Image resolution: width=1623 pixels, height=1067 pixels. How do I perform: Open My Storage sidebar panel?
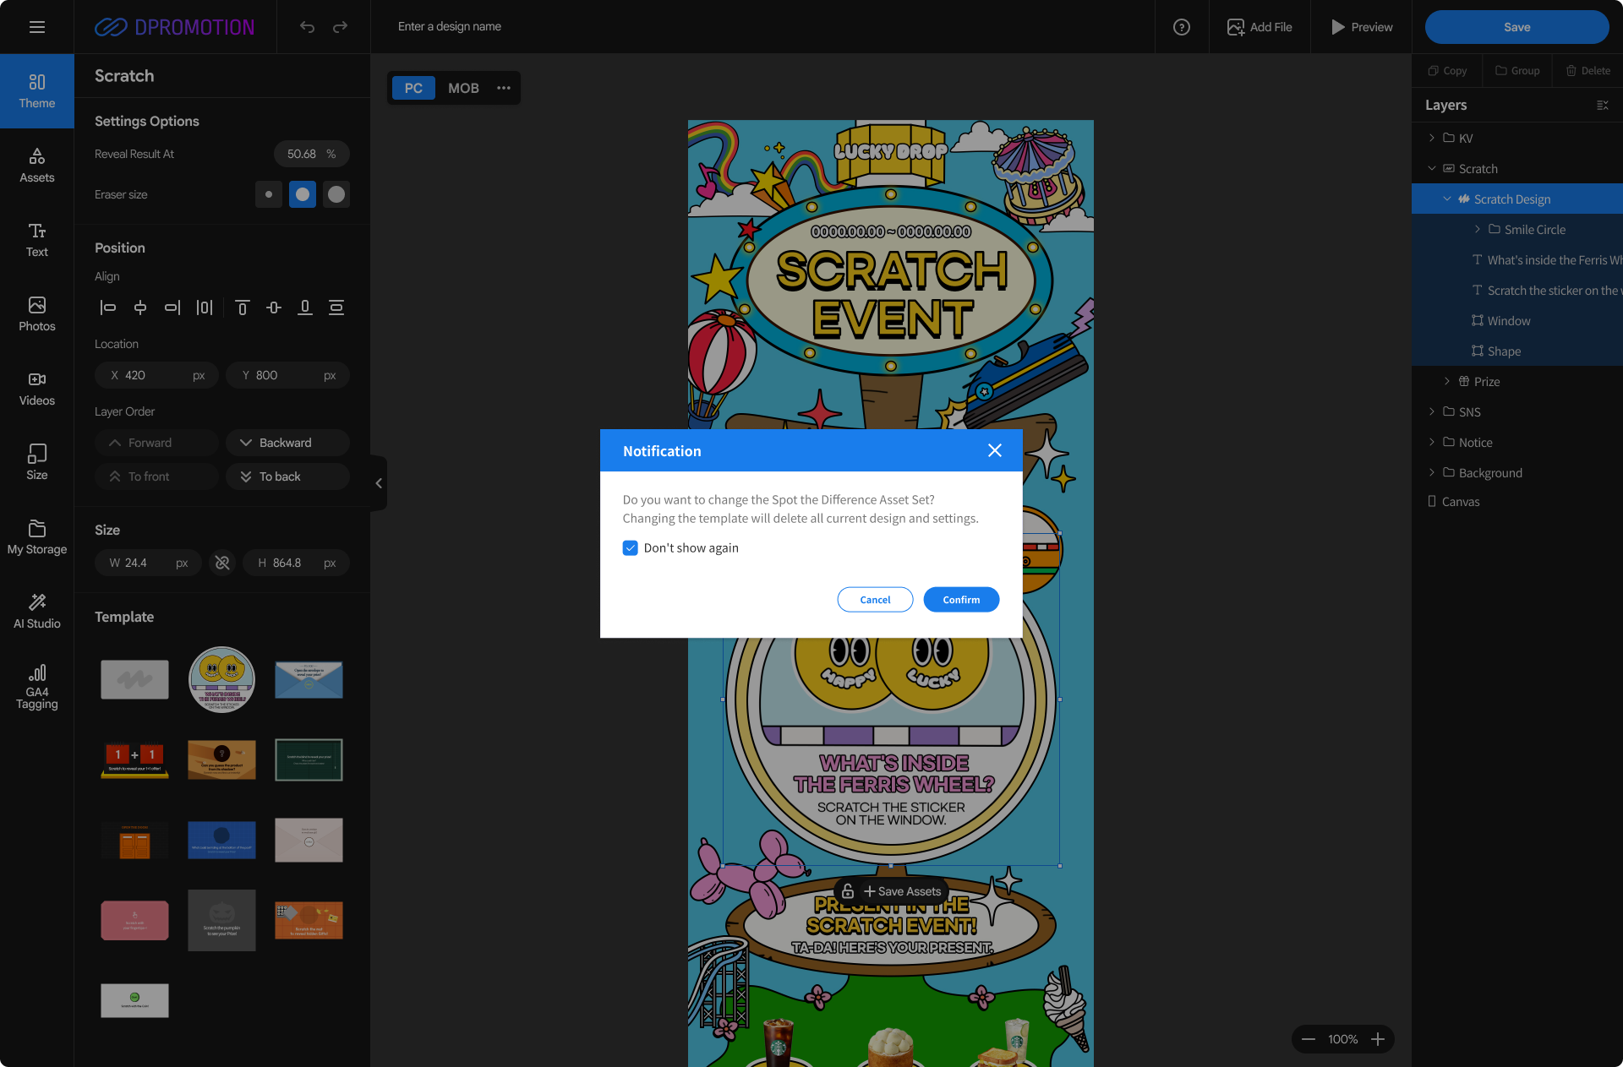click(36, 537)
